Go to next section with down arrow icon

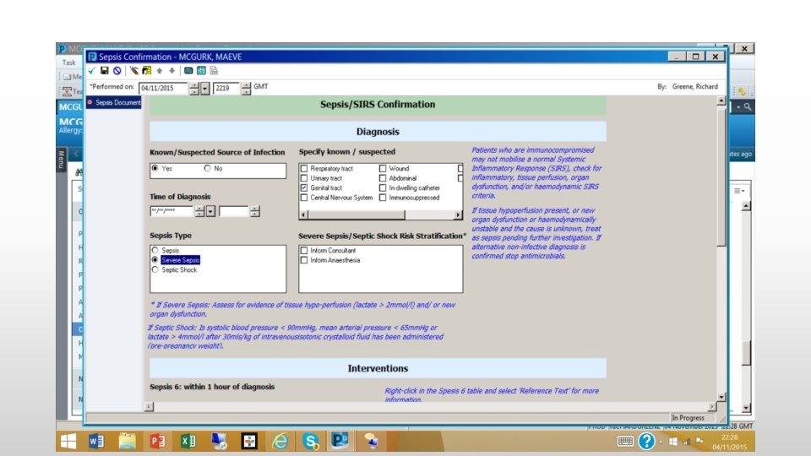click(171, 71)
